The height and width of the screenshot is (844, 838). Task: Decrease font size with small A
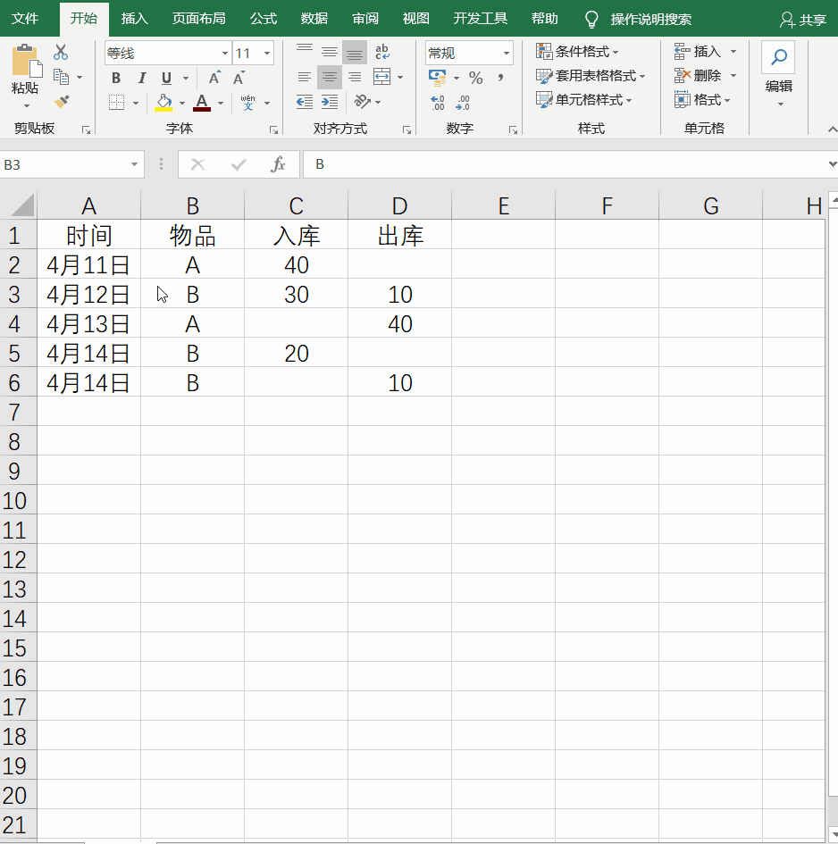[x=239, y=78]
